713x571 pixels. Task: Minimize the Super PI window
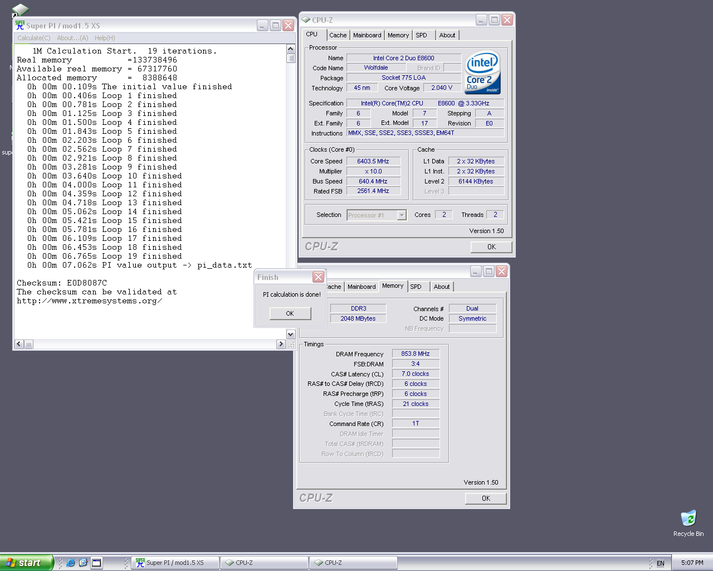coord(262,25)
